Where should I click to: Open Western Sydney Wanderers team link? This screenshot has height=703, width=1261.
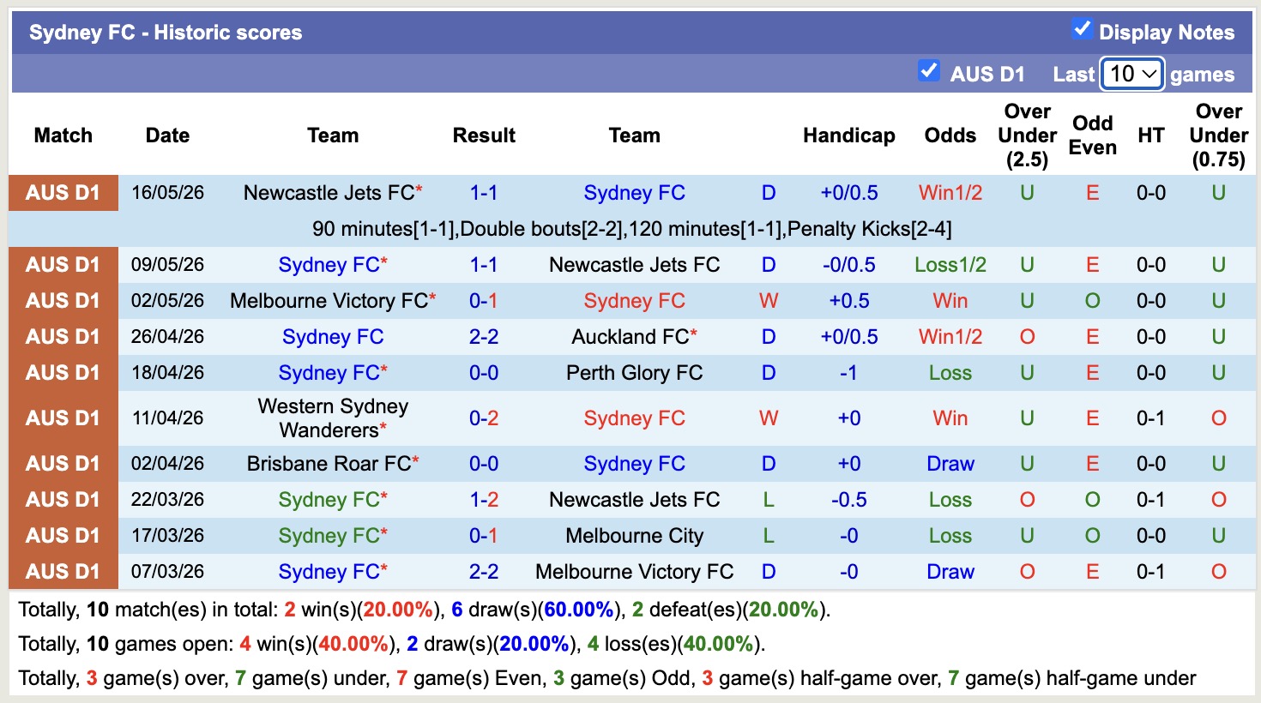pos(333,418)
